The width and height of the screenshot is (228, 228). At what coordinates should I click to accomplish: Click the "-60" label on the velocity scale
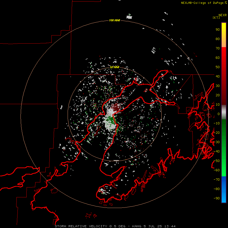coord(217,170)
